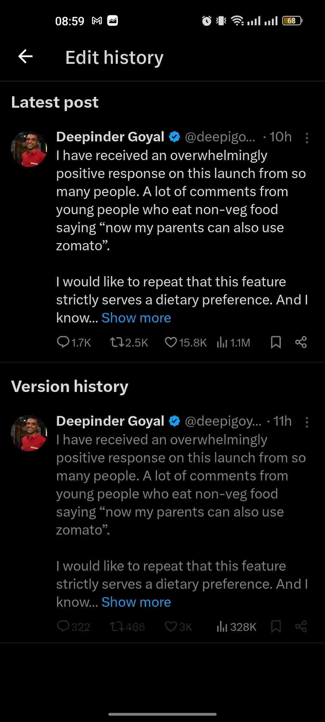Like the latest post with heart icon
This screenshot has width=325, height=722.
[171, 342]
